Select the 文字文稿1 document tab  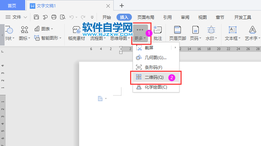tap(46, 6)
